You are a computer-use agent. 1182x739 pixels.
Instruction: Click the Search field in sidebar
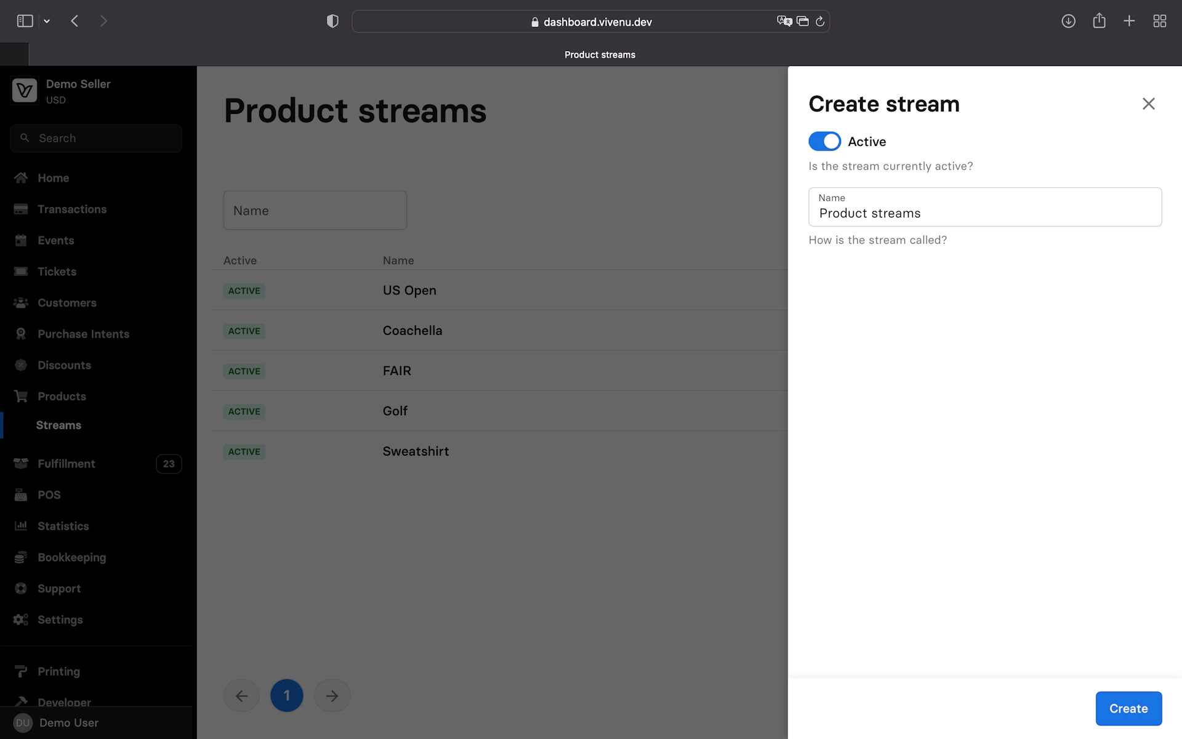[x=96, y=139]
